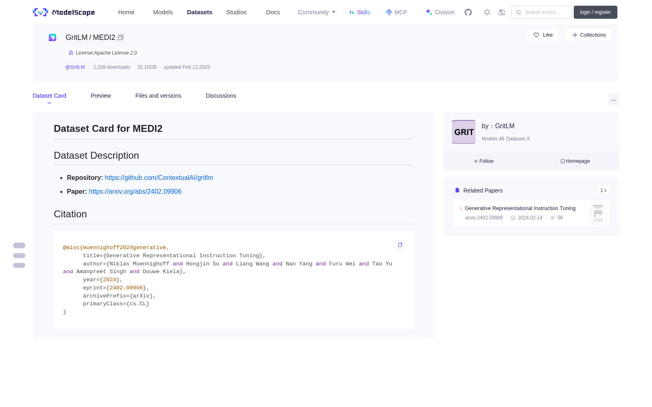Click the heart Like button
The height and width of the screenshot is (407, 652).
tap(542, 35)
